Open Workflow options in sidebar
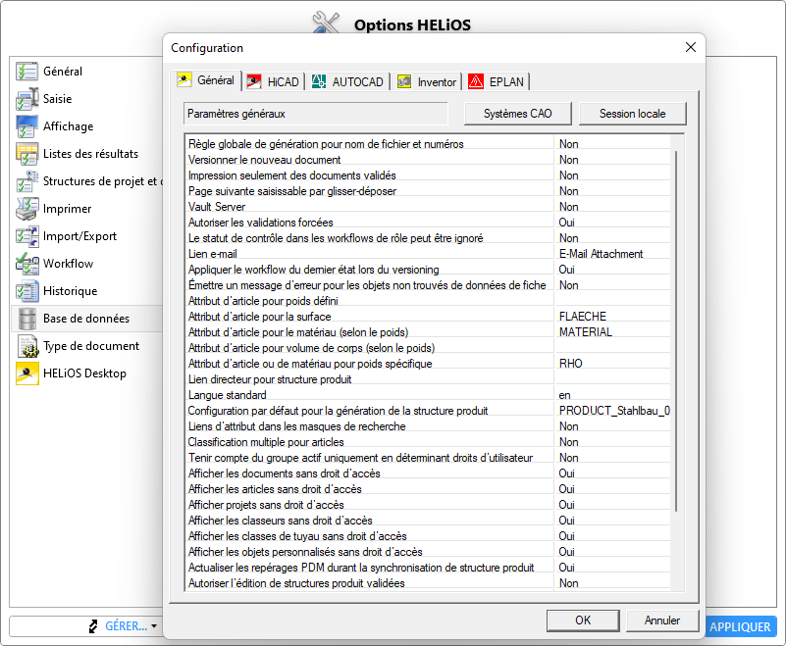 [x=68, y=264]
